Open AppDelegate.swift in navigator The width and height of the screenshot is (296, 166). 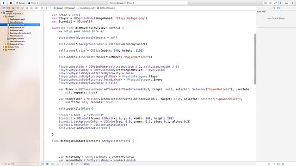click(x=18, y=19)
